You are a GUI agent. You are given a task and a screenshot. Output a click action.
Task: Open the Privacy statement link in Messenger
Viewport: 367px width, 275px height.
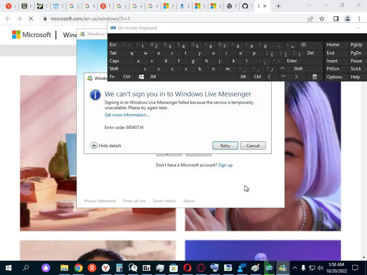click(100, 201)
